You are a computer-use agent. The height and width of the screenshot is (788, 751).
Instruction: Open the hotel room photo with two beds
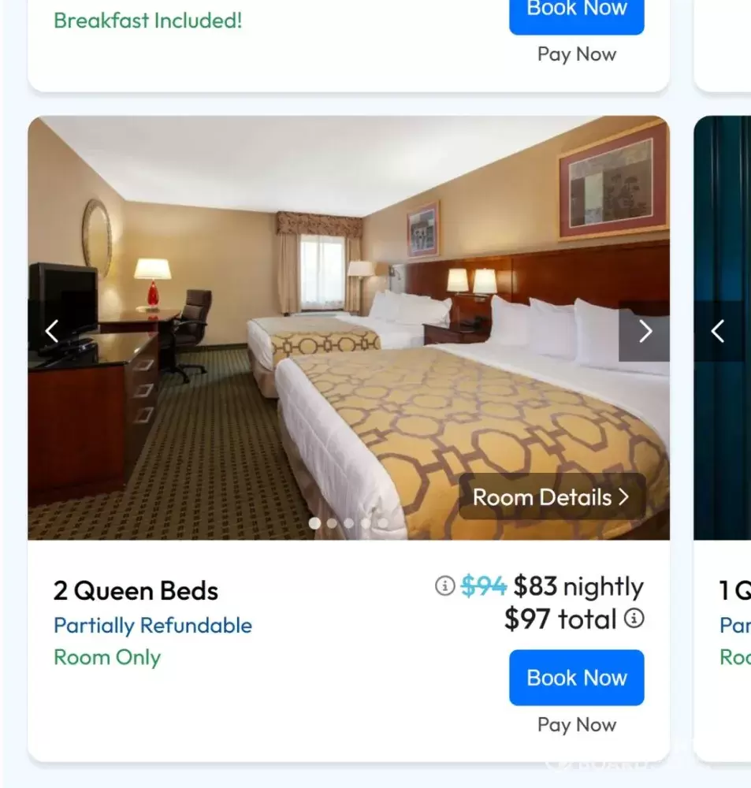pos(348,328)
